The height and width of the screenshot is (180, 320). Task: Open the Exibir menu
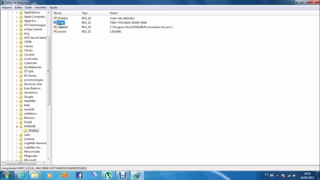28,7
